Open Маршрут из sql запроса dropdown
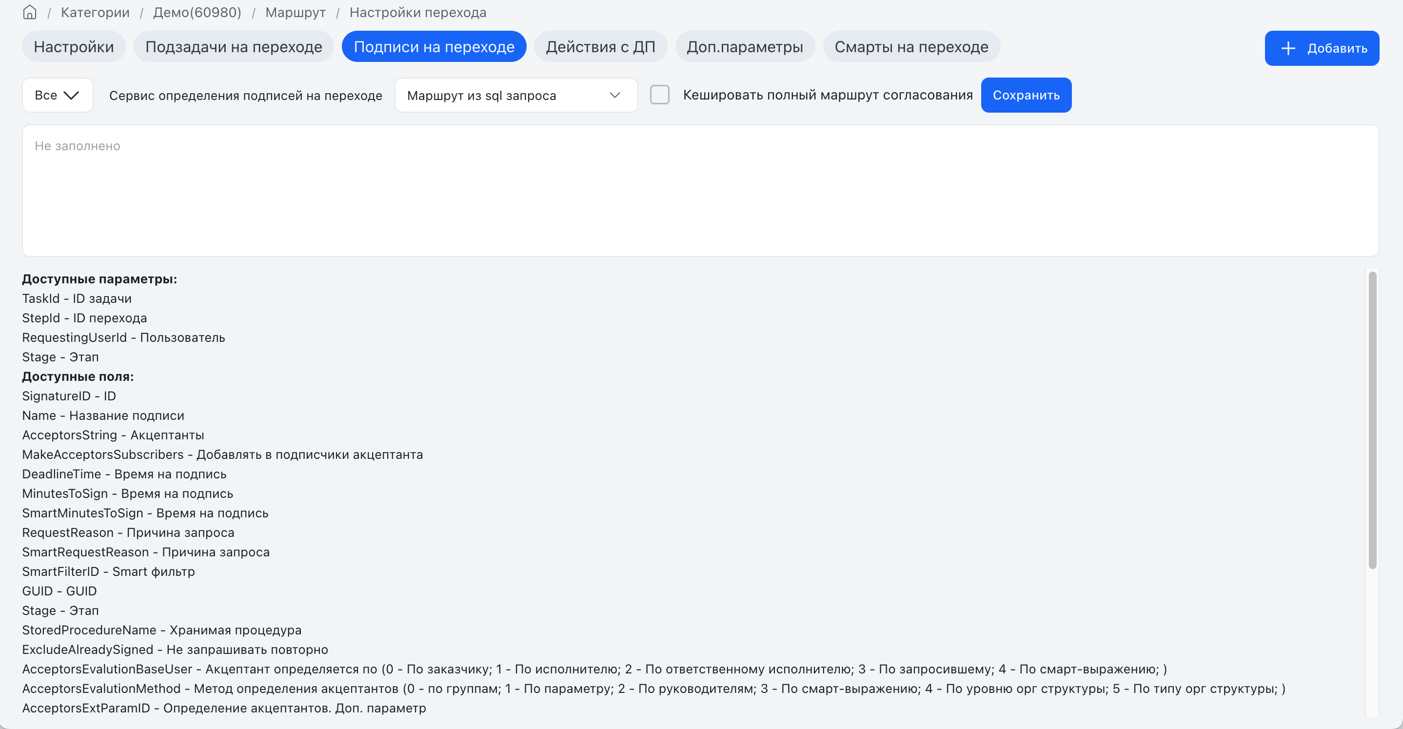 pyautogui.click(x=516, y=95)
